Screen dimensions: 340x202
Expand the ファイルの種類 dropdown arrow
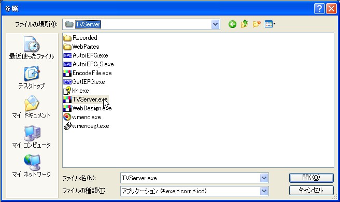pos(264,191)
